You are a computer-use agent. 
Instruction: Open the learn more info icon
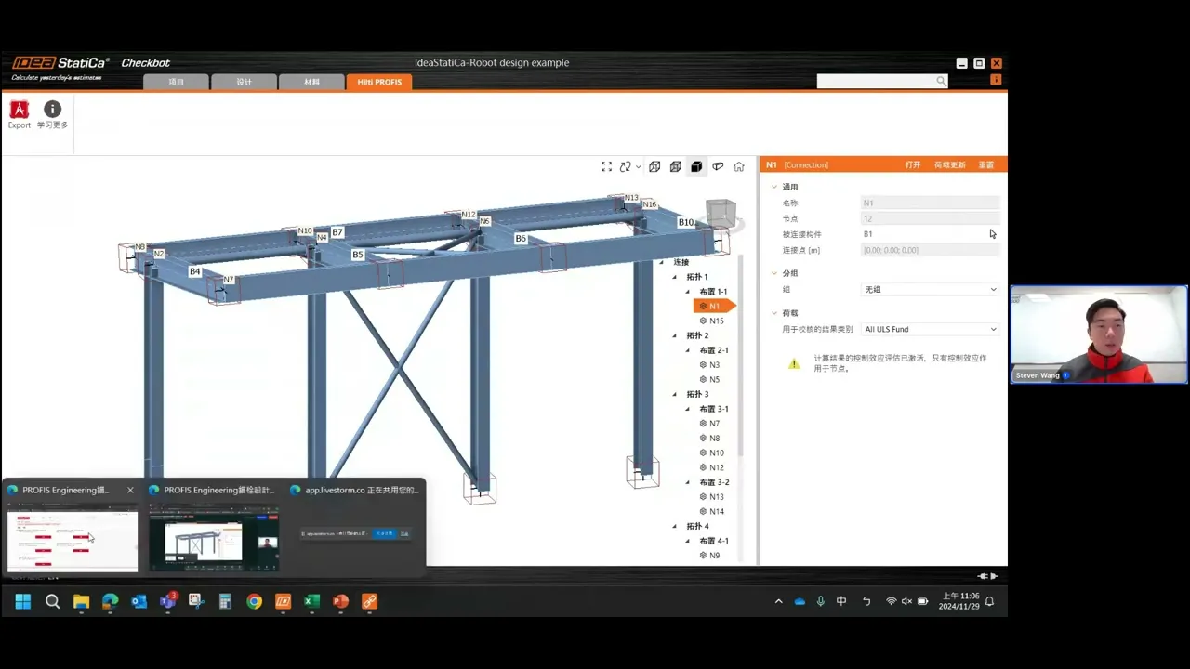pyautogui.click(x=52, y=110)
